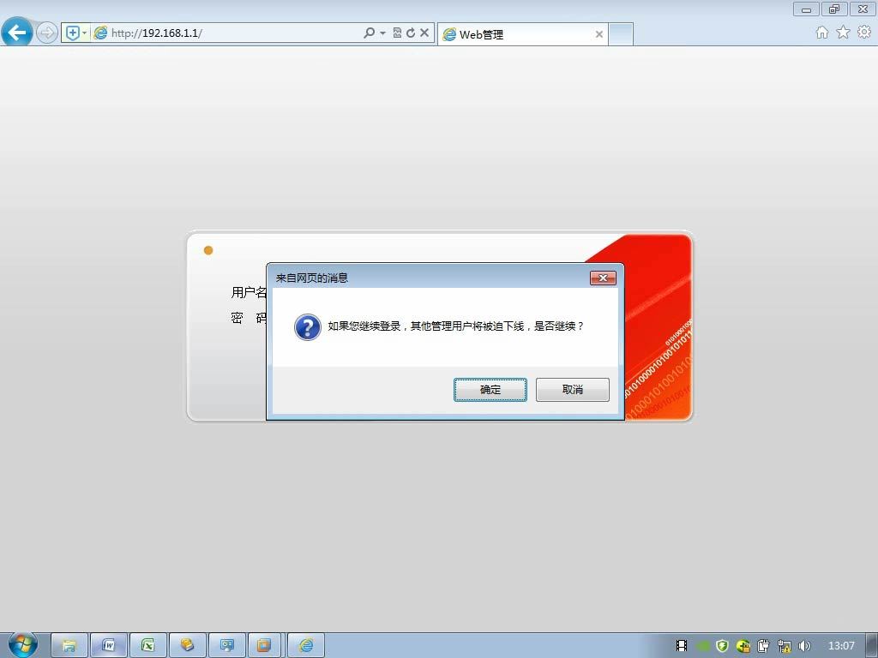Open the file explorer taskbar icon
This screenshot has width=878, height=658.
coord(69,646)
